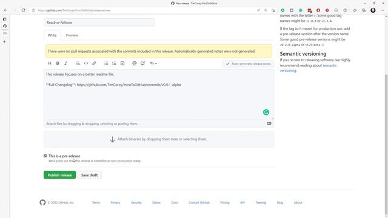This screenshot has width=388, height=218.
Task: Click Attach binaries drop zone
Action: point(159,139)
